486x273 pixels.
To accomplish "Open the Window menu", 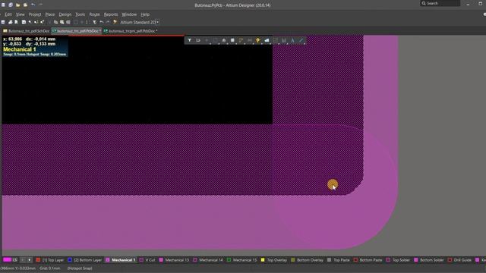I will tap(129, 14).
